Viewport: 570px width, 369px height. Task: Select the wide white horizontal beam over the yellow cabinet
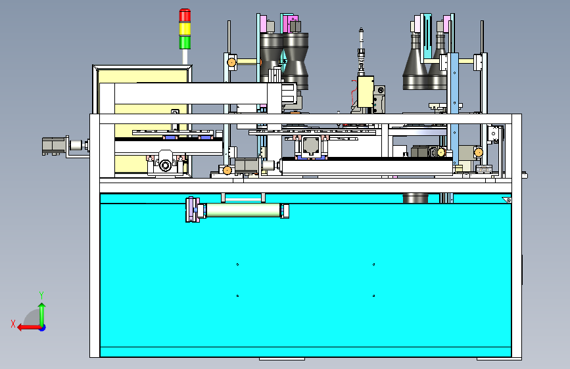tap(191, 94)
